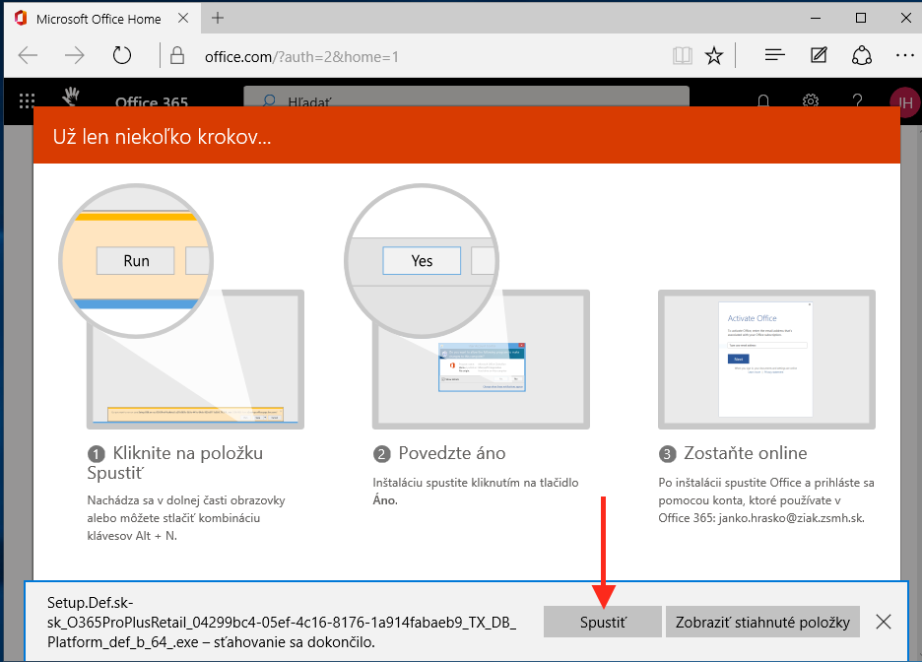Open Reading view book icon
The image size is (922, 662).
682,55
